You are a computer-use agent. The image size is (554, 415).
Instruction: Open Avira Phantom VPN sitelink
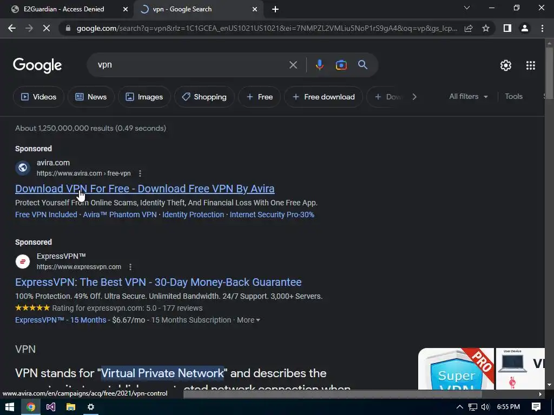[x=120, y=215]
